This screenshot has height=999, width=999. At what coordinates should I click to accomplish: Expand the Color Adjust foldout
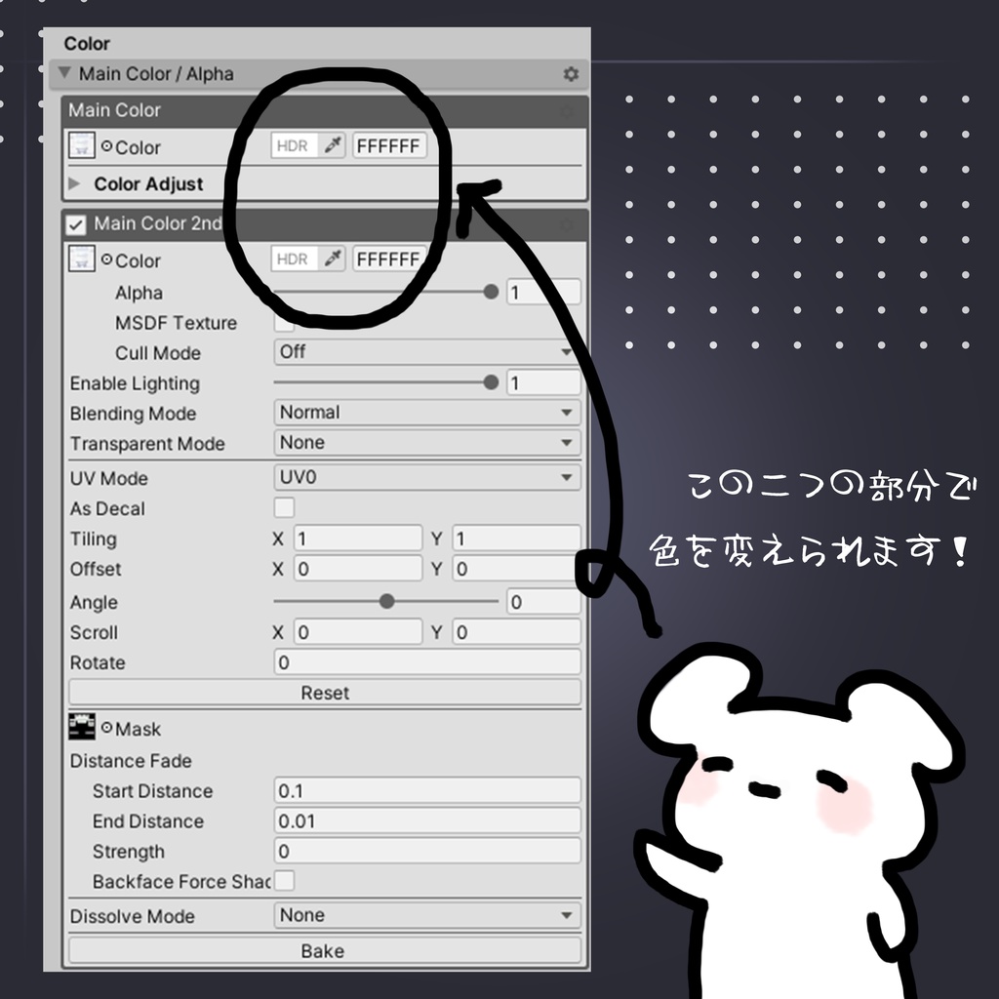point(74,183)
